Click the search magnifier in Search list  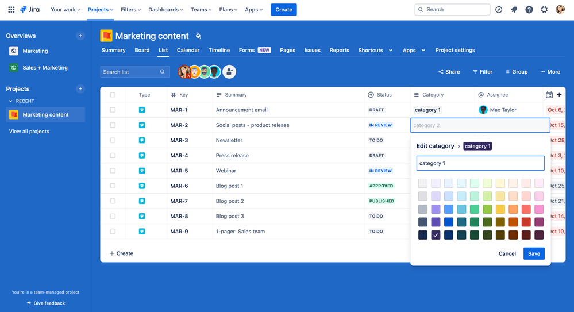(x=163, y=72)
